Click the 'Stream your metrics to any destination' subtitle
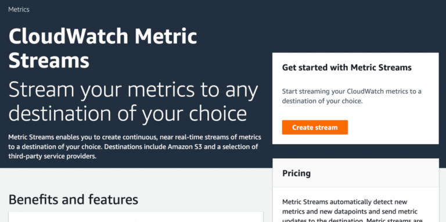Viewport: 446px width, 222px height. coord(133,102)
